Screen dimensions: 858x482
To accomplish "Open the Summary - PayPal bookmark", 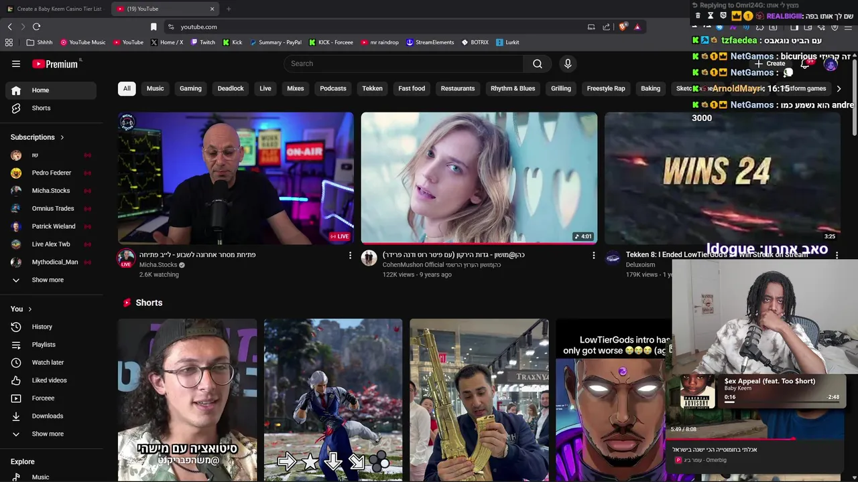I will (x=275, y=42).
